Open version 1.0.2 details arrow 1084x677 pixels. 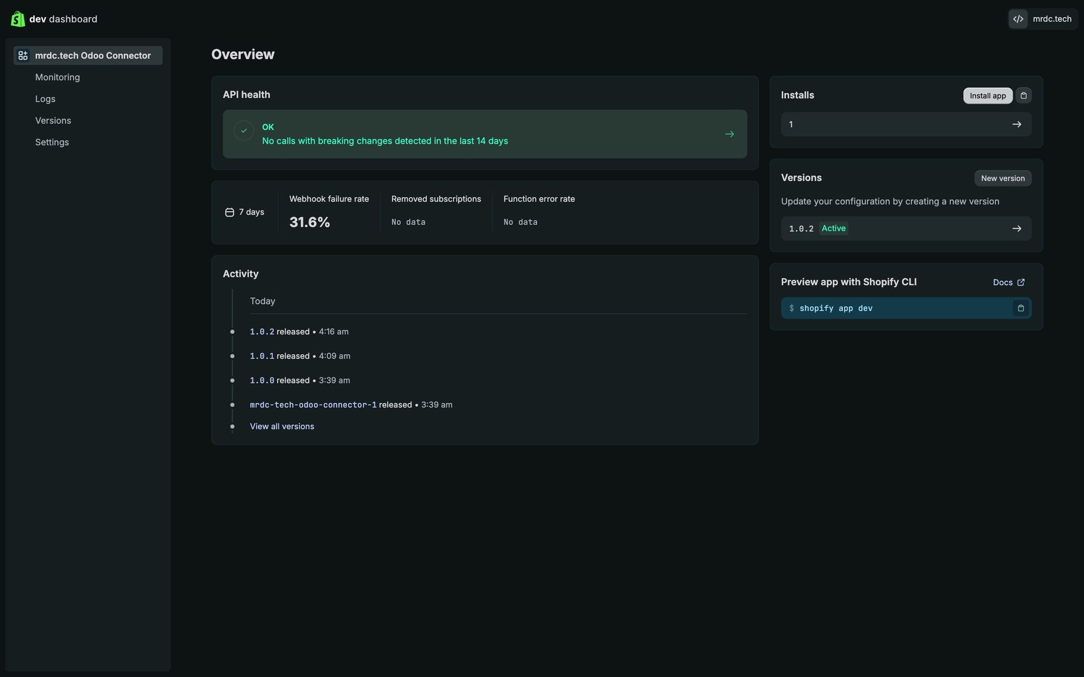(1017, 228)
